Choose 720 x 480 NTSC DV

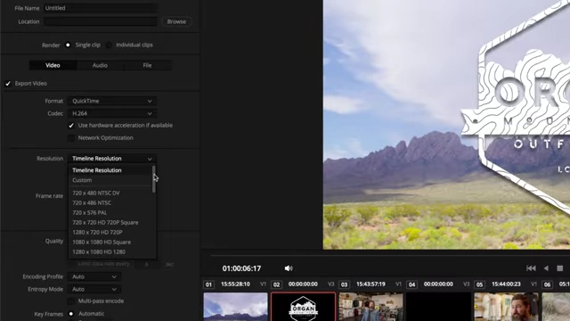(110, 193)
